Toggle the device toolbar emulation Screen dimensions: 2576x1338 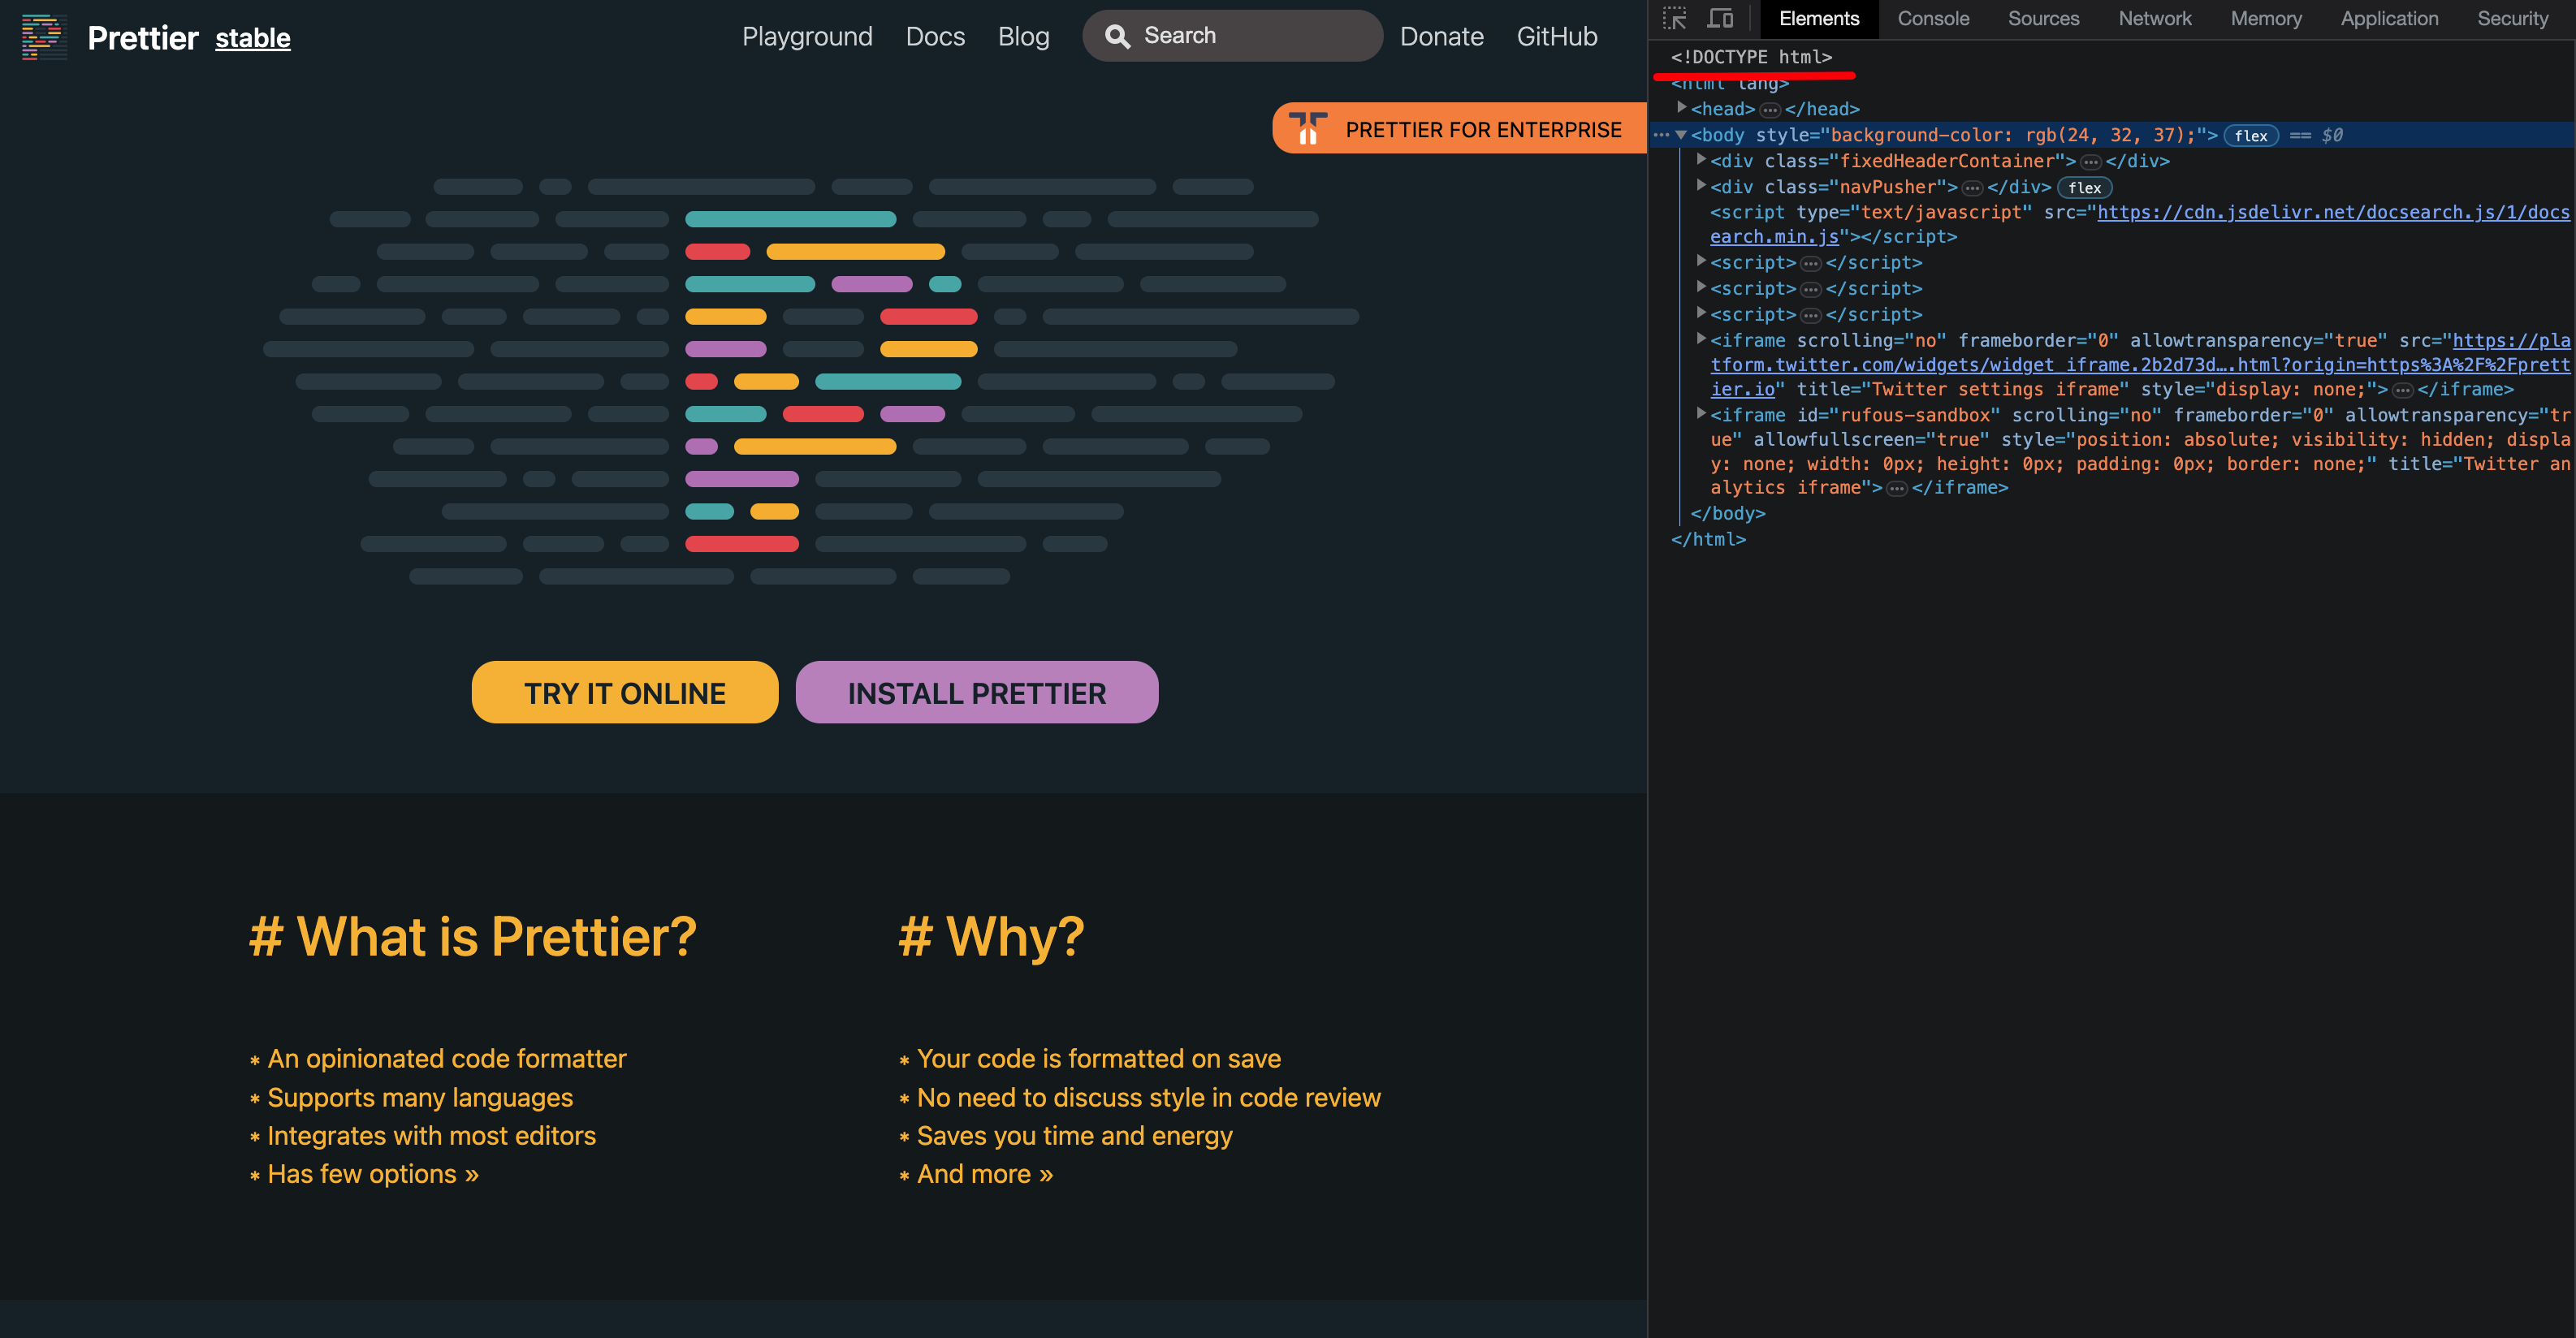[1720, 18]
